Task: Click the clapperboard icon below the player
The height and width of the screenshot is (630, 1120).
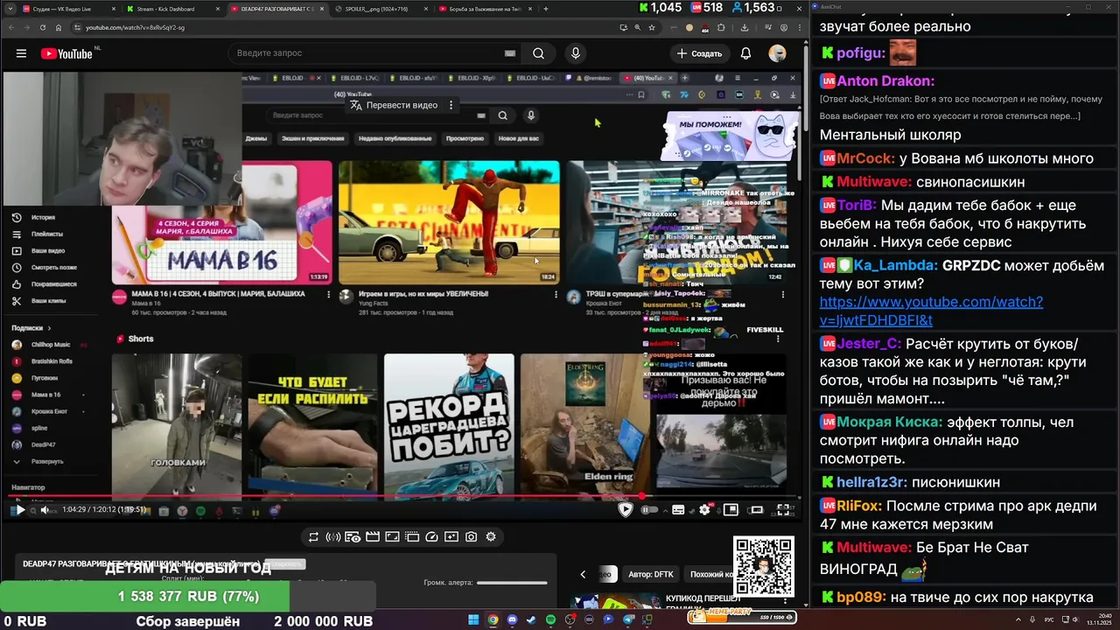Action: click(x=373, y=536)
